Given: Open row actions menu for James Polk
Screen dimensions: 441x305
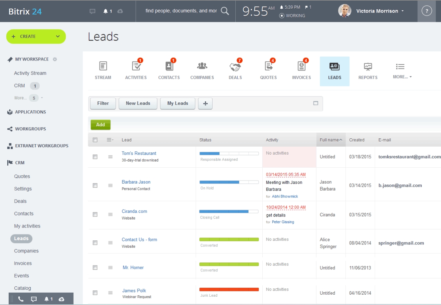Looking at the screenshot, I should pos(110,293).
